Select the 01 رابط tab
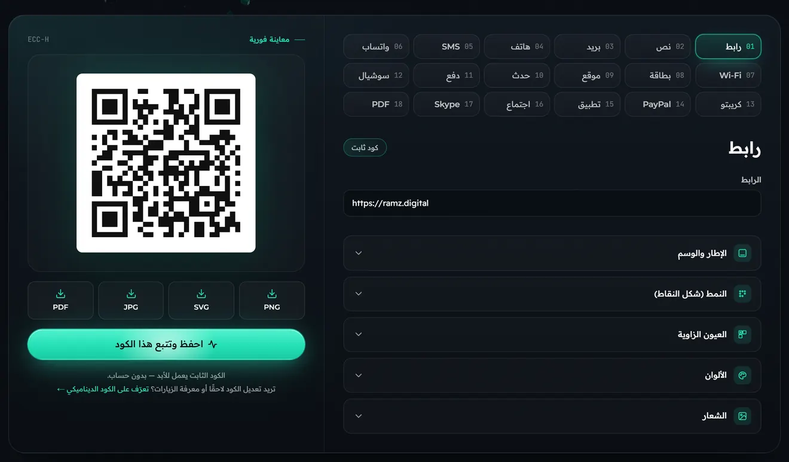 coord(728,47)
